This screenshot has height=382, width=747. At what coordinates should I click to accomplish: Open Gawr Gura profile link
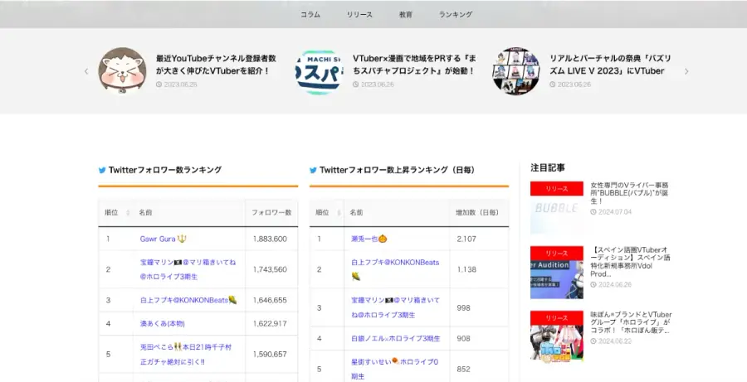coord(163,239)
